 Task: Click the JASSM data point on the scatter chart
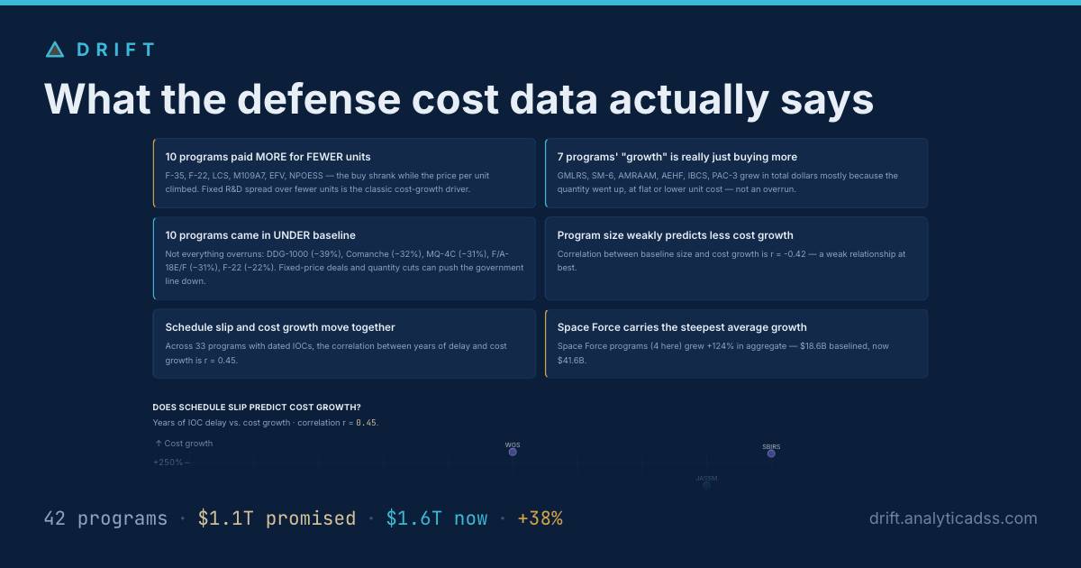(706, 485)
